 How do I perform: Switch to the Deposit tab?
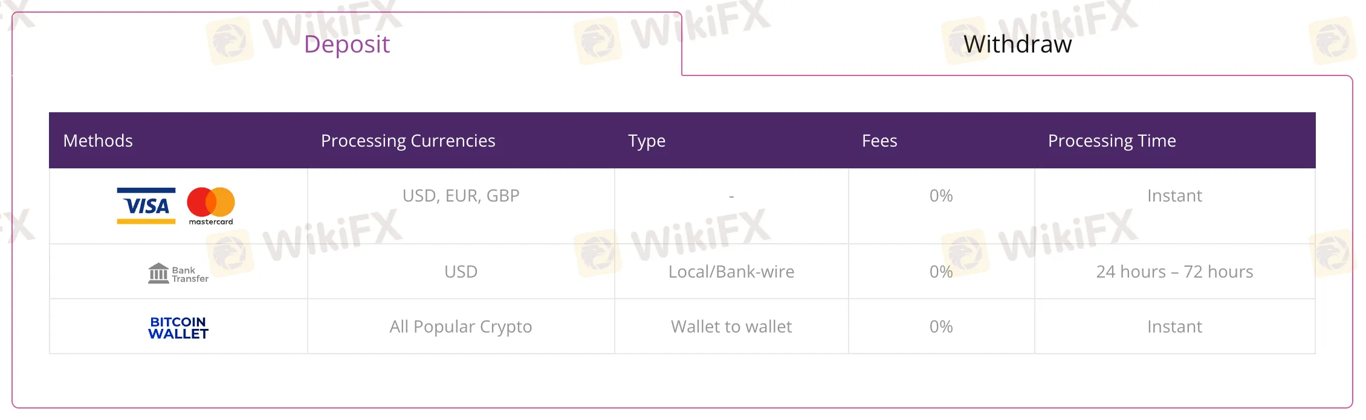[x=347, y=44]
